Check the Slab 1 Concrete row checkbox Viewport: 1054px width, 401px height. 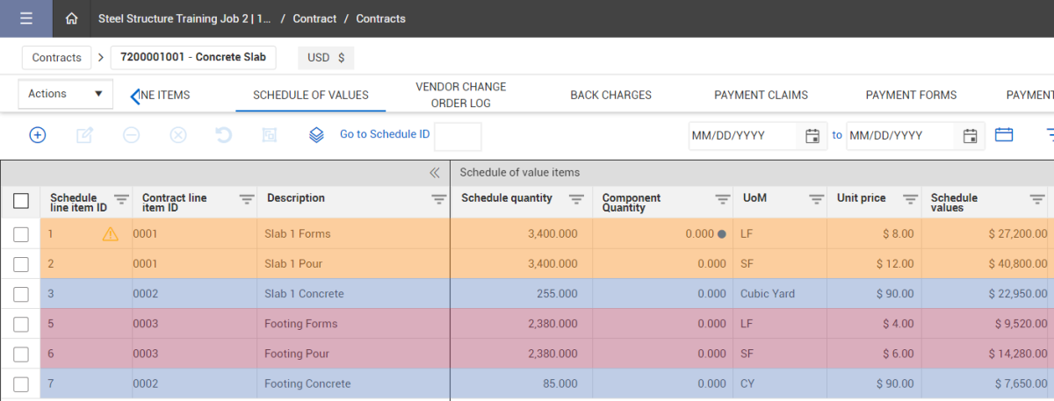21,294
